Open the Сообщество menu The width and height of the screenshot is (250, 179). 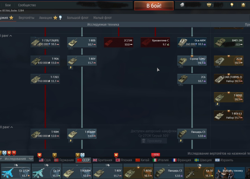point(27,5)
